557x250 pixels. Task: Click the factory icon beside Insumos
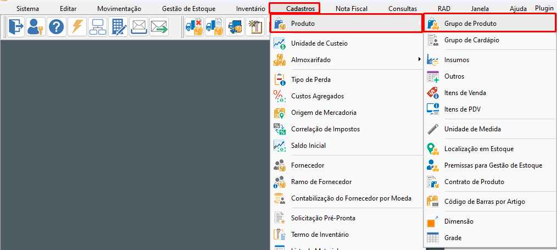click(x=433, y=60)
